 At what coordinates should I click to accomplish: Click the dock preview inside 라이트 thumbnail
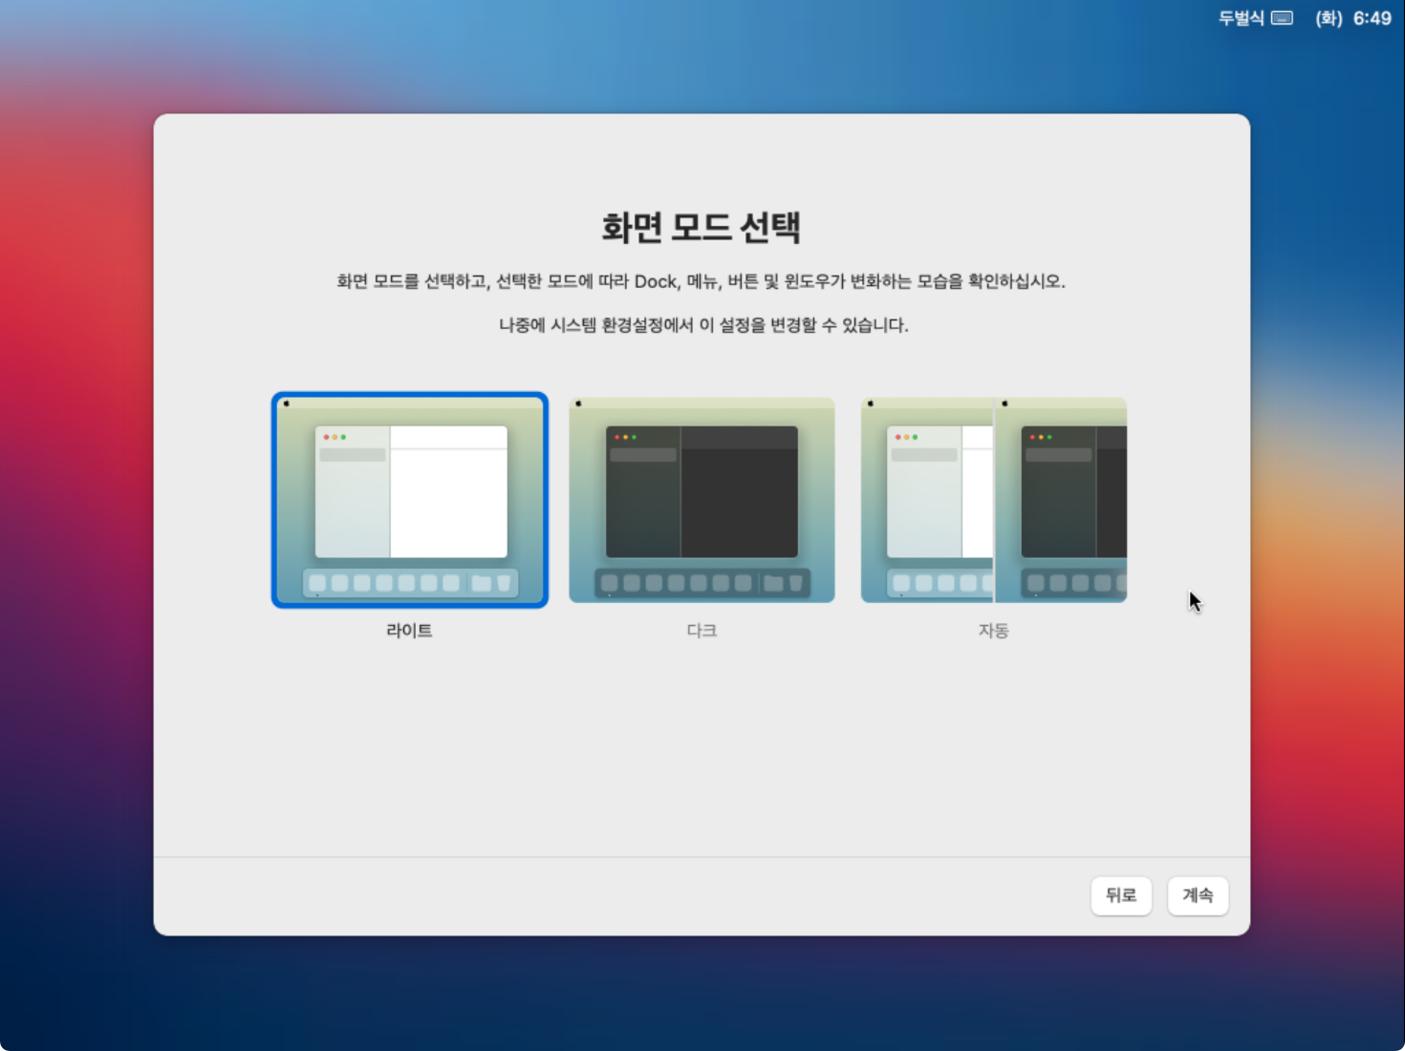point(411,583)
